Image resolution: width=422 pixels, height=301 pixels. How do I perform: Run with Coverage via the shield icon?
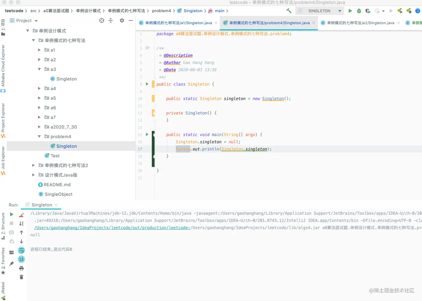[x=368, y=11]
